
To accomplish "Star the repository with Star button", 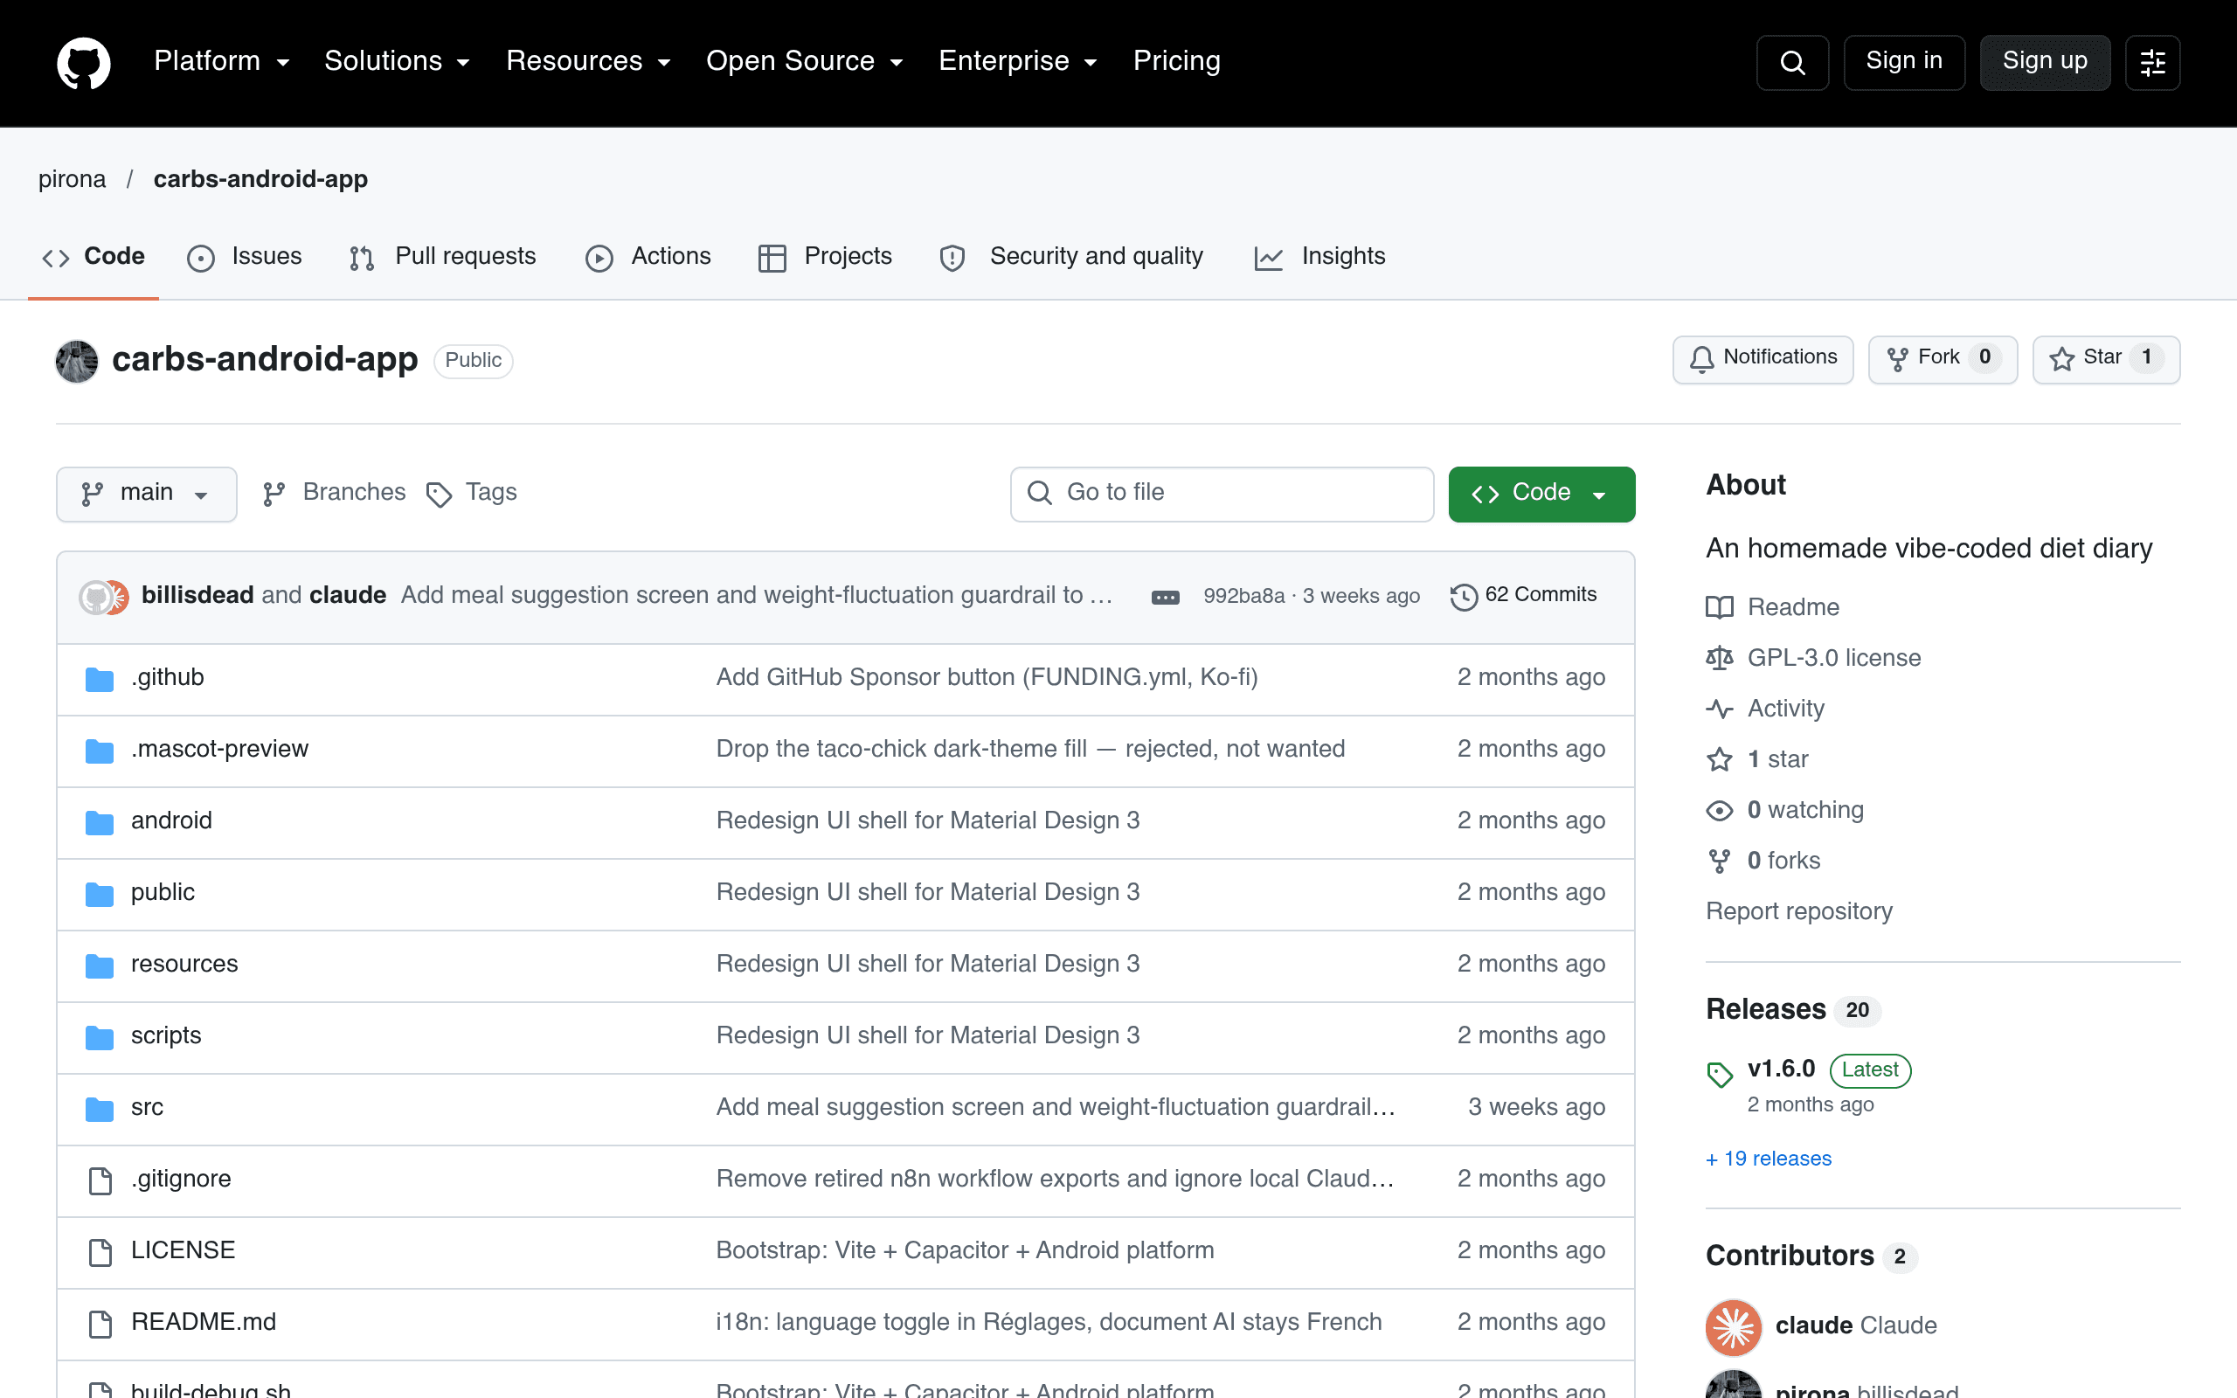I will 2106,360.
